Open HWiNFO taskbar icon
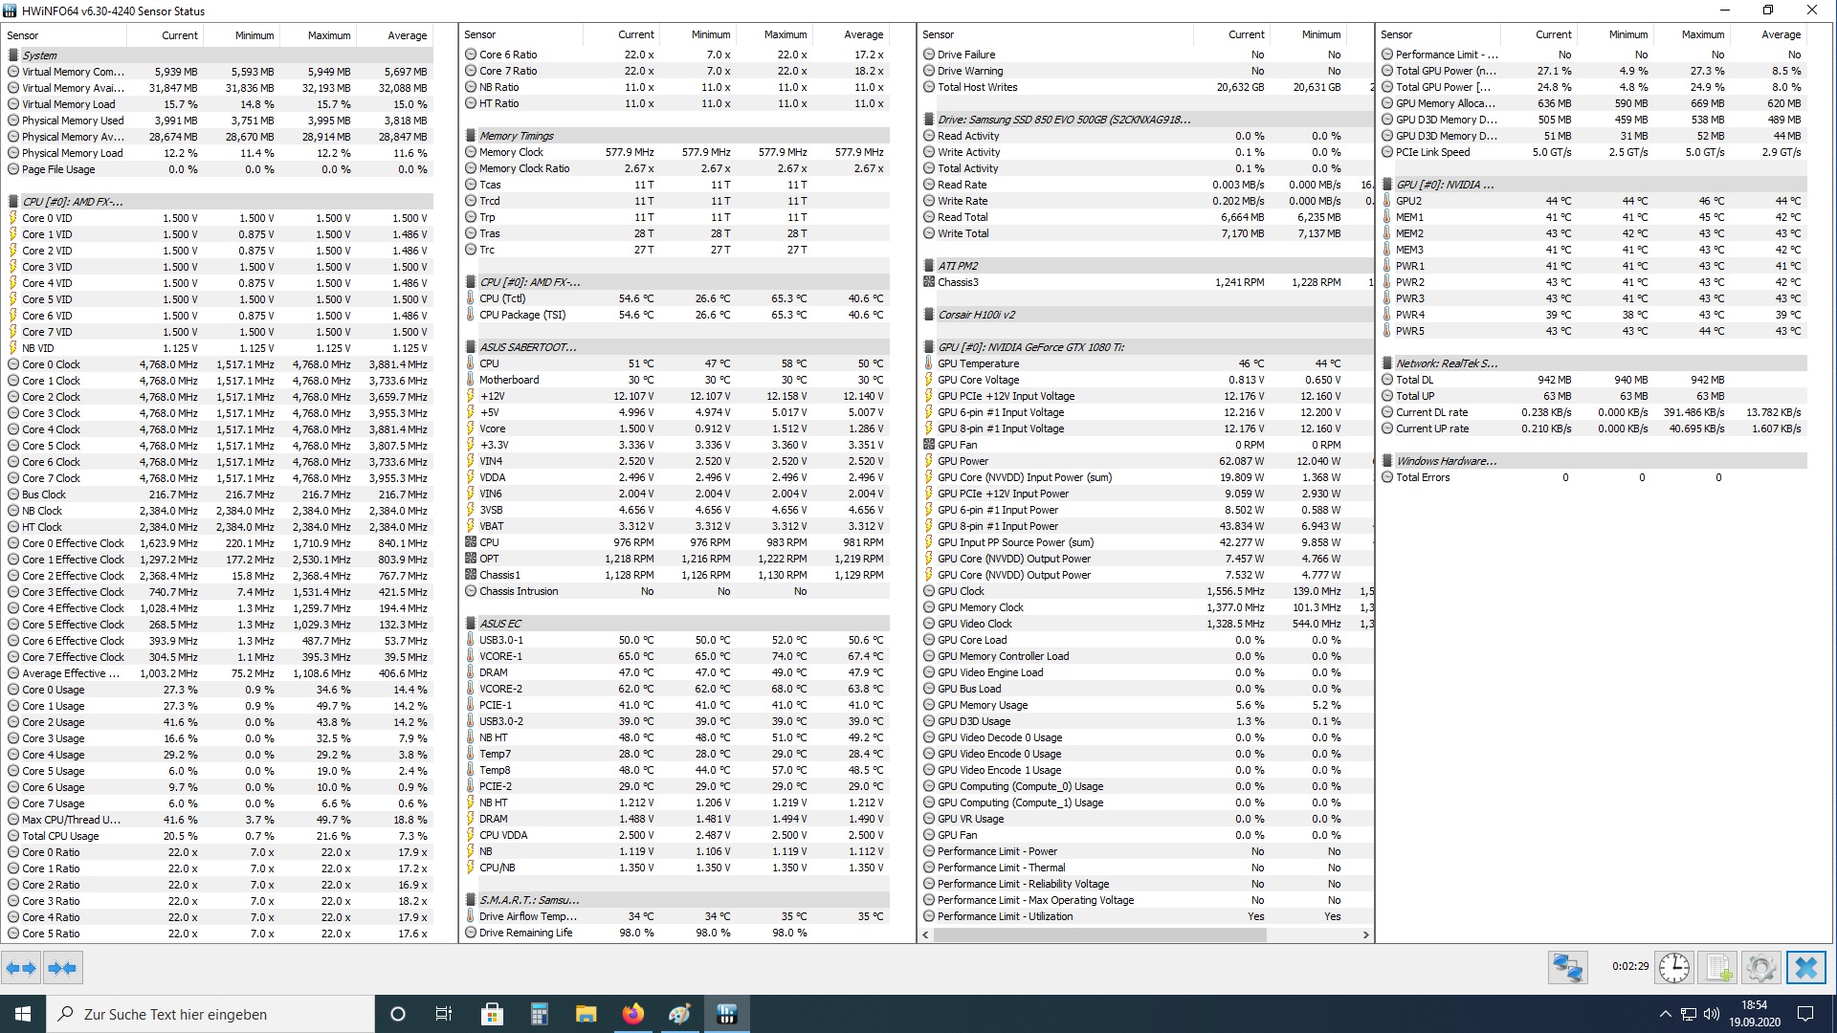1837x1033 pixels. pos(726,1014)
